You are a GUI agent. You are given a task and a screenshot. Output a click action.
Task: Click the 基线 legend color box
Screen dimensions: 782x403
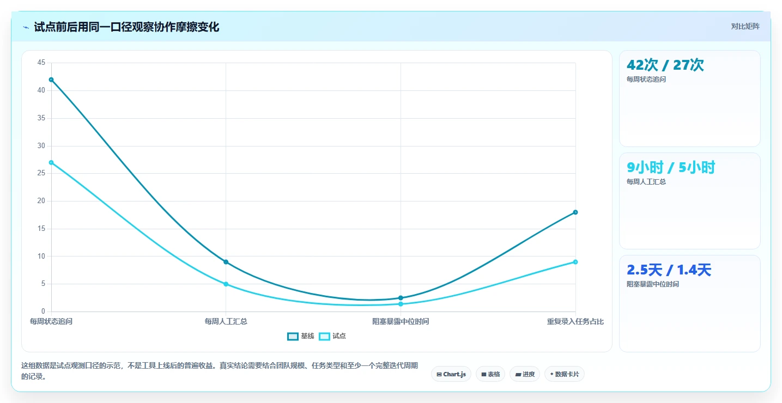click(293, 336)
